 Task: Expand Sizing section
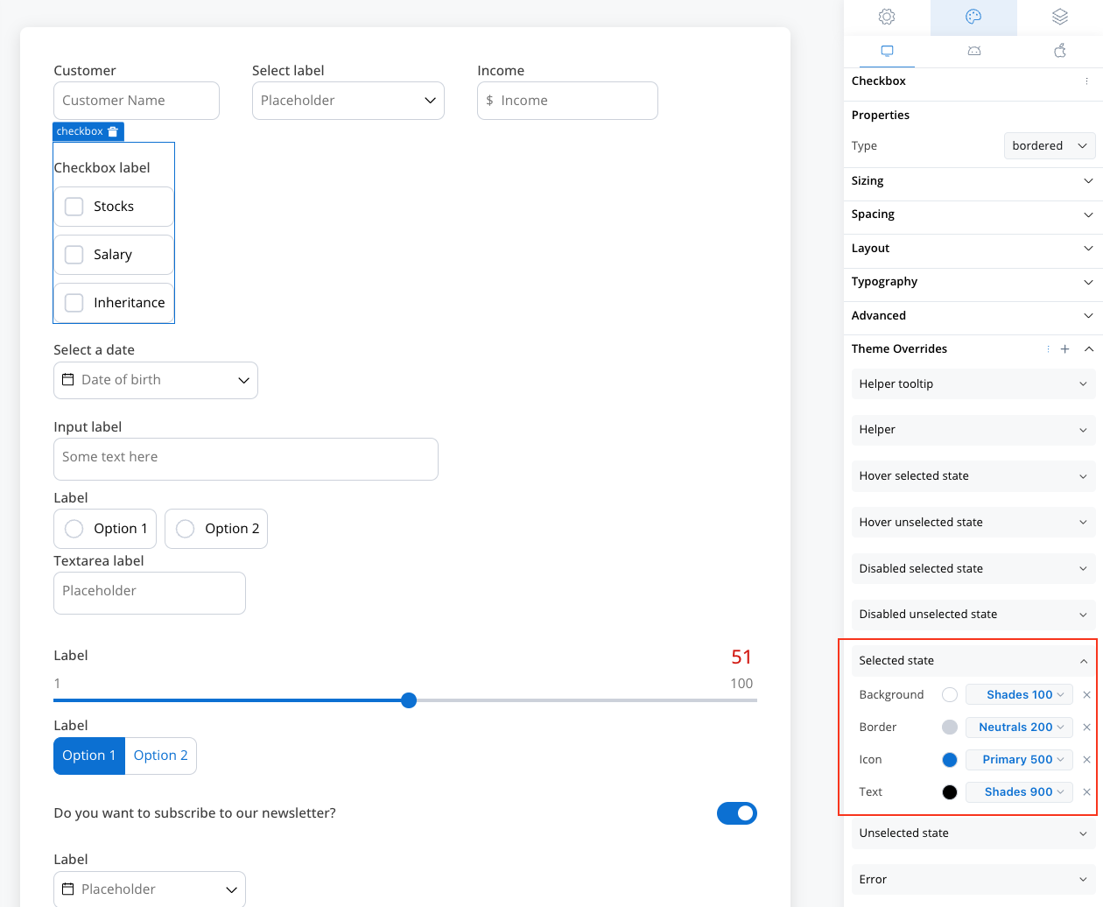[x=973, y=181]
